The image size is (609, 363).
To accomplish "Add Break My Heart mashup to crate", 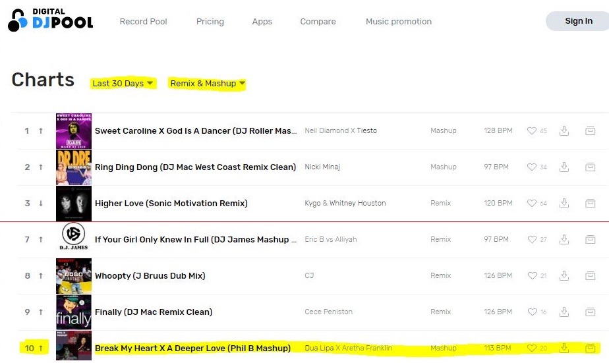I will coord(591,349).
